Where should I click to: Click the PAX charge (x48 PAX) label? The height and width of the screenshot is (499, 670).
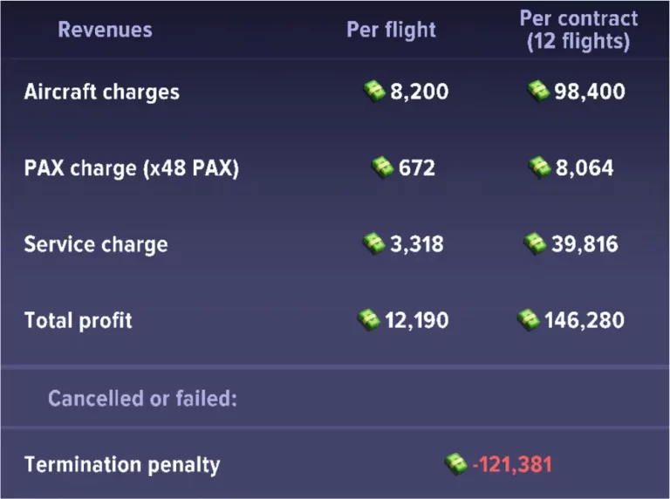(x=131, y=167)
